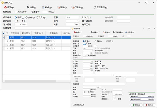This screenshot has width=157, height=108.
Task: Click 原価入力 window title icon
Action: click(3, 2)
